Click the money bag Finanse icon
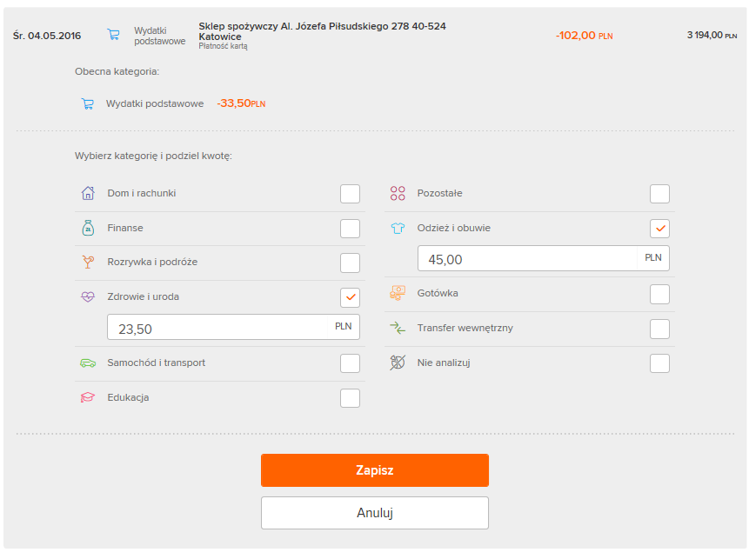749x559 pixels. click(87, 228)
